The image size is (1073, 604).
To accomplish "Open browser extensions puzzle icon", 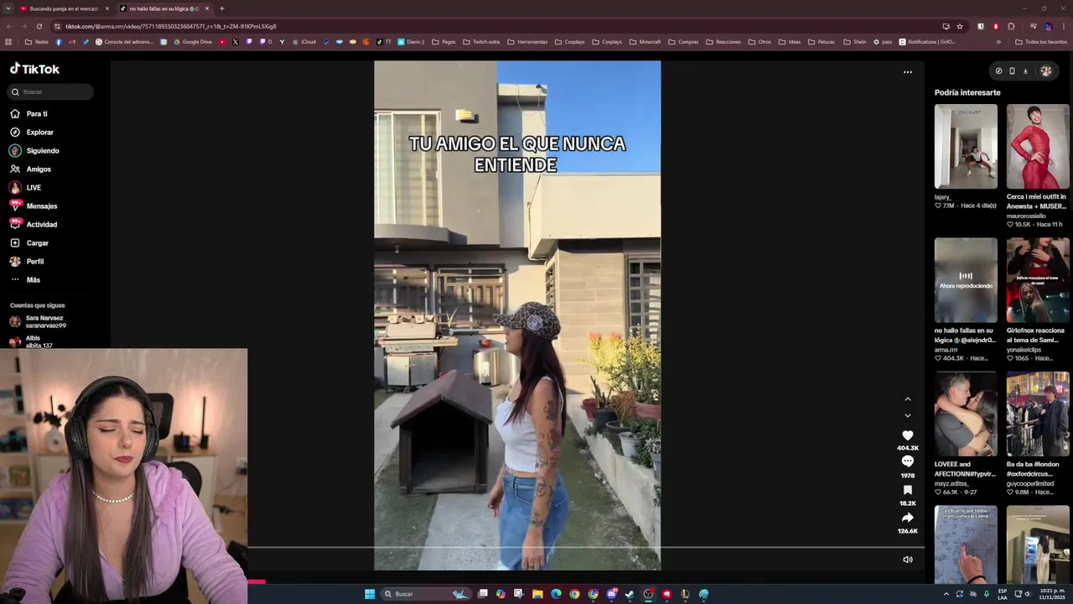I will pyautogui.click(x=1011, y=26).
